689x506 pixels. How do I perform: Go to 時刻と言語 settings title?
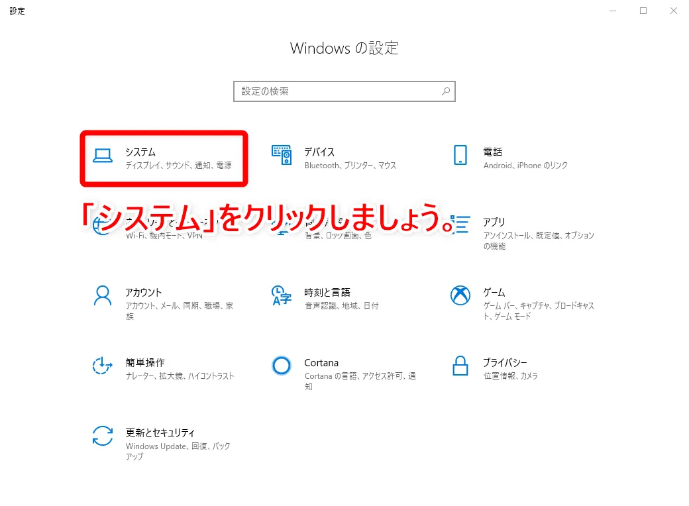coord(327,292)
